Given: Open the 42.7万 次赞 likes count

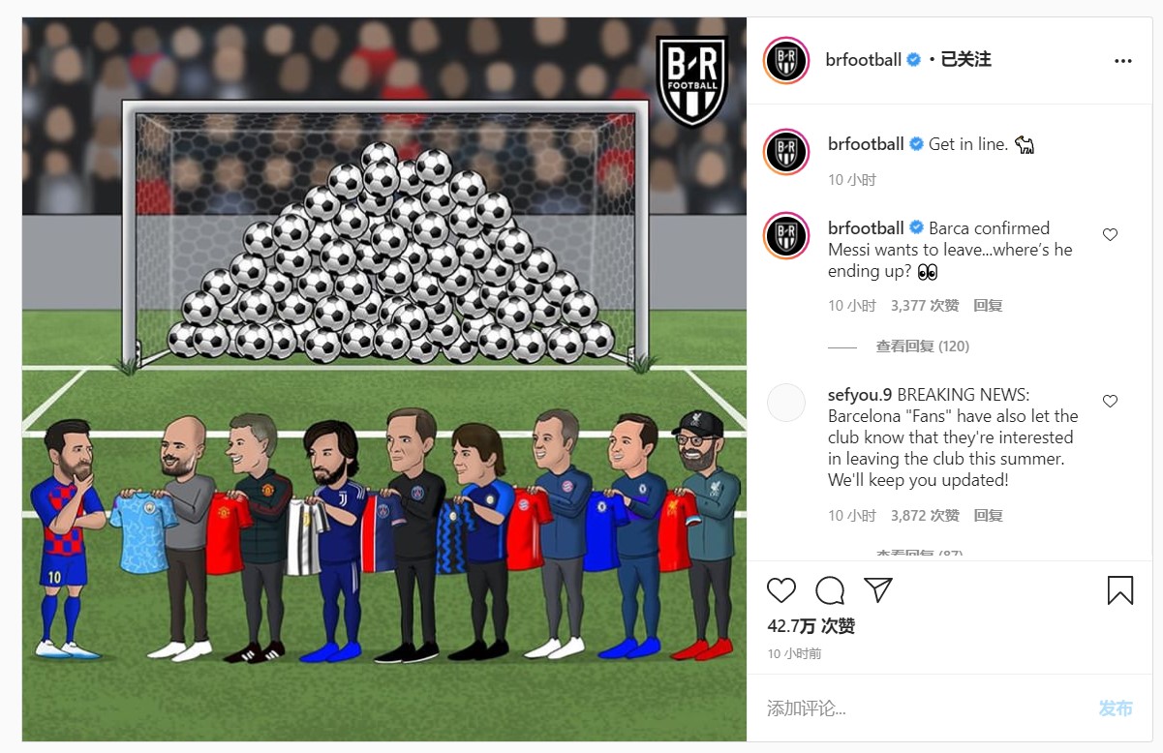Looking at the screenshot, I should tap(811, 626).
